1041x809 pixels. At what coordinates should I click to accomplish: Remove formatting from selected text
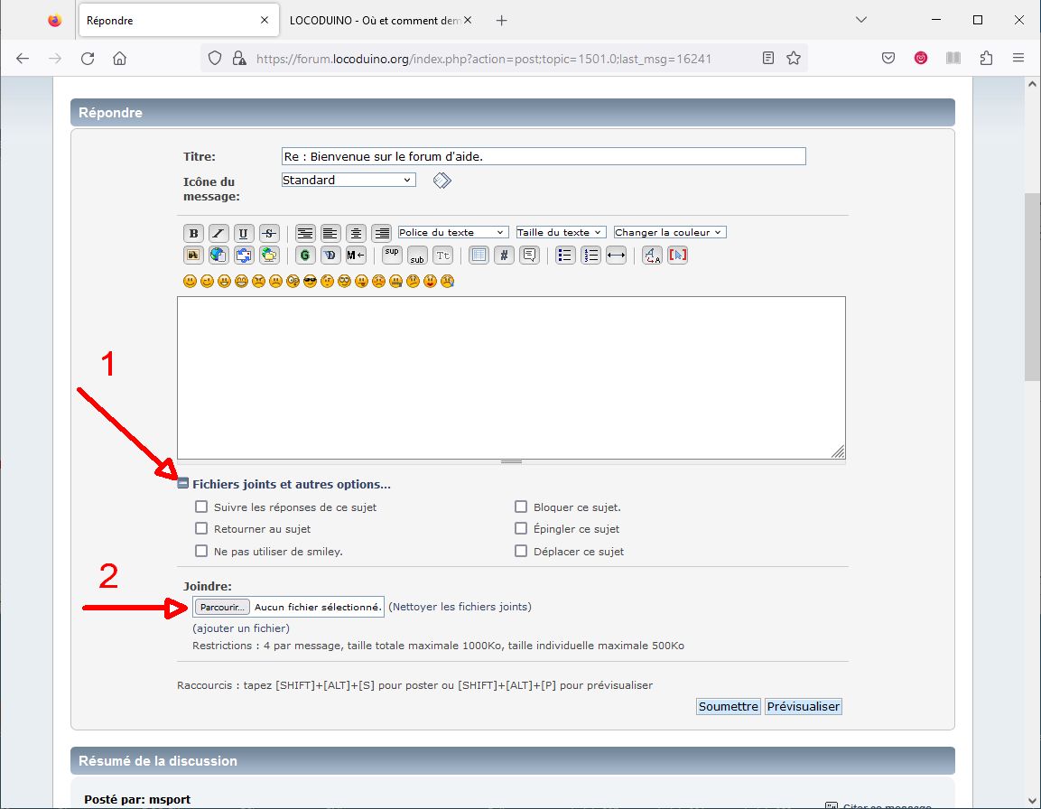click(x=652, y=255)
